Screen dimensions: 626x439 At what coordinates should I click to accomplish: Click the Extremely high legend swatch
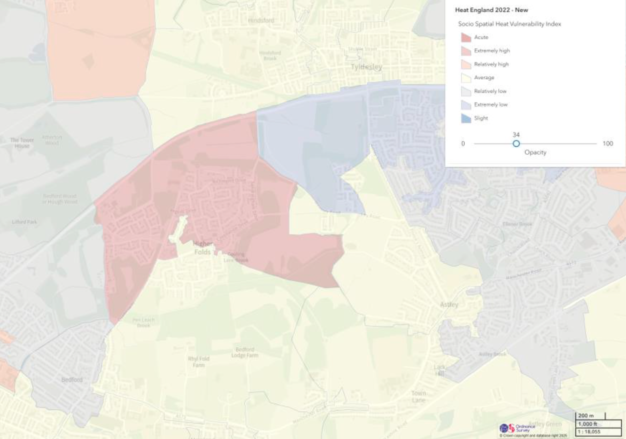coord(466,51)
